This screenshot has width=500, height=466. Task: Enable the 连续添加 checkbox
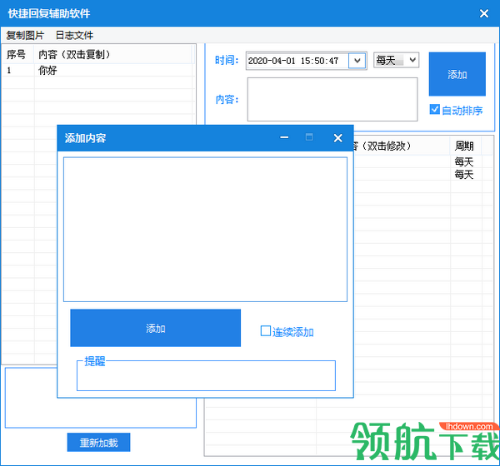point(265,331)
